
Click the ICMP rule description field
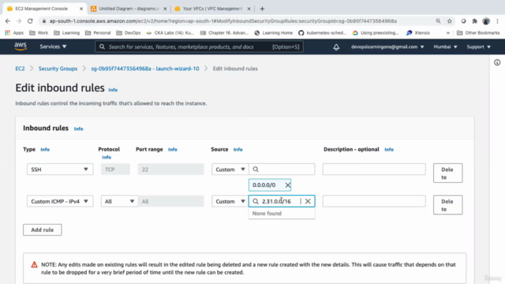374,201
